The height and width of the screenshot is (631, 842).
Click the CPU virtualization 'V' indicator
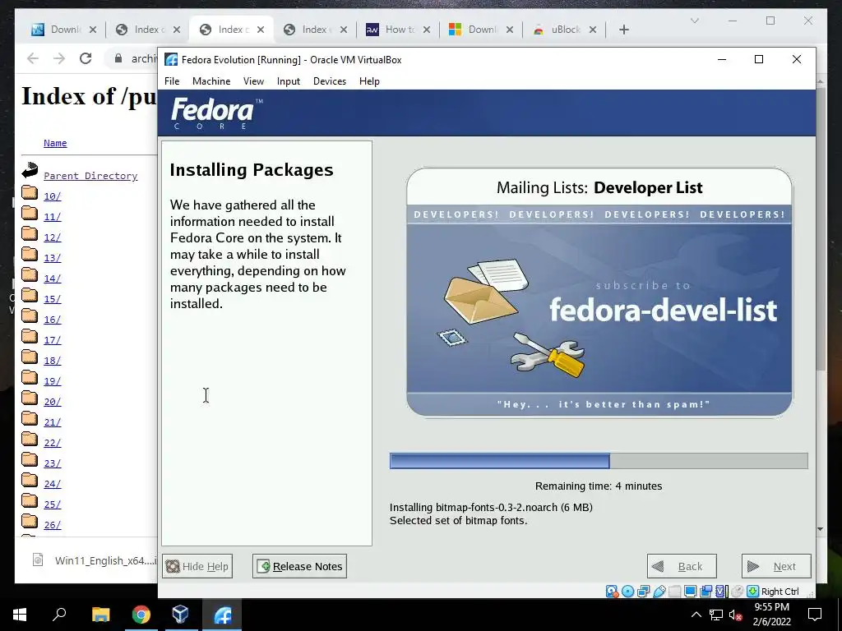click(720, 592)
